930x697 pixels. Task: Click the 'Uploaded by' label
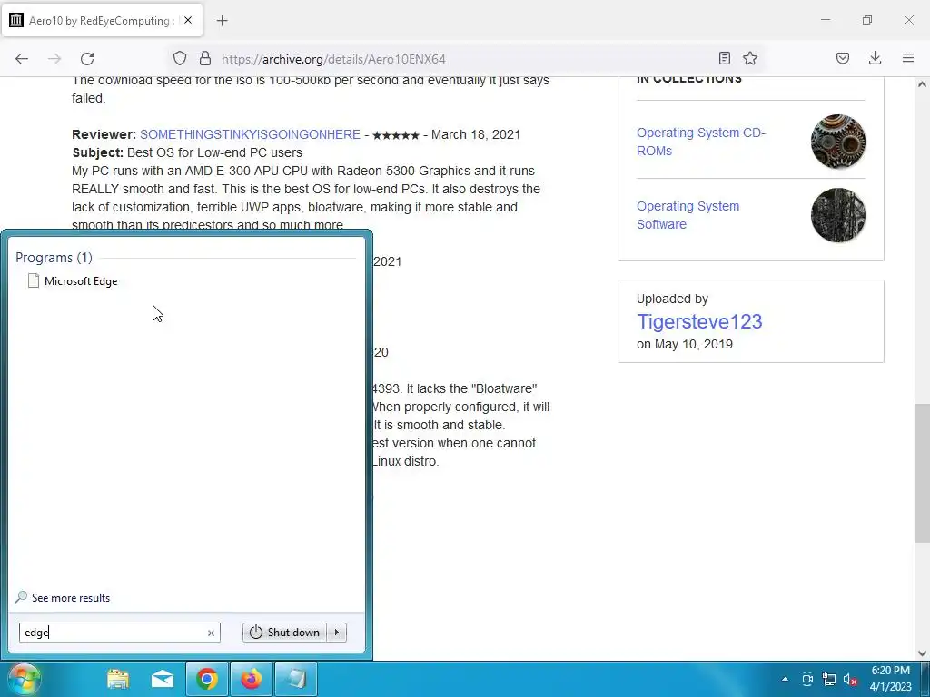coord(673,299)
